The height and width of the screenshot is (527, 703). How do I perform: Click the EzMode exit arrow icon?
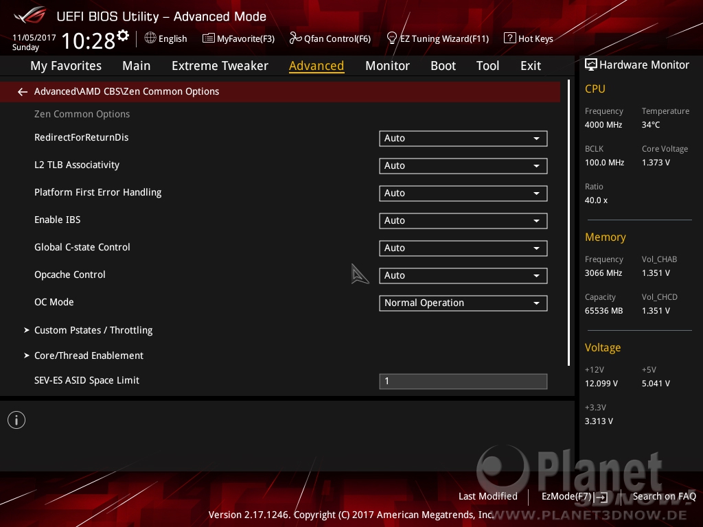(601, 497)
